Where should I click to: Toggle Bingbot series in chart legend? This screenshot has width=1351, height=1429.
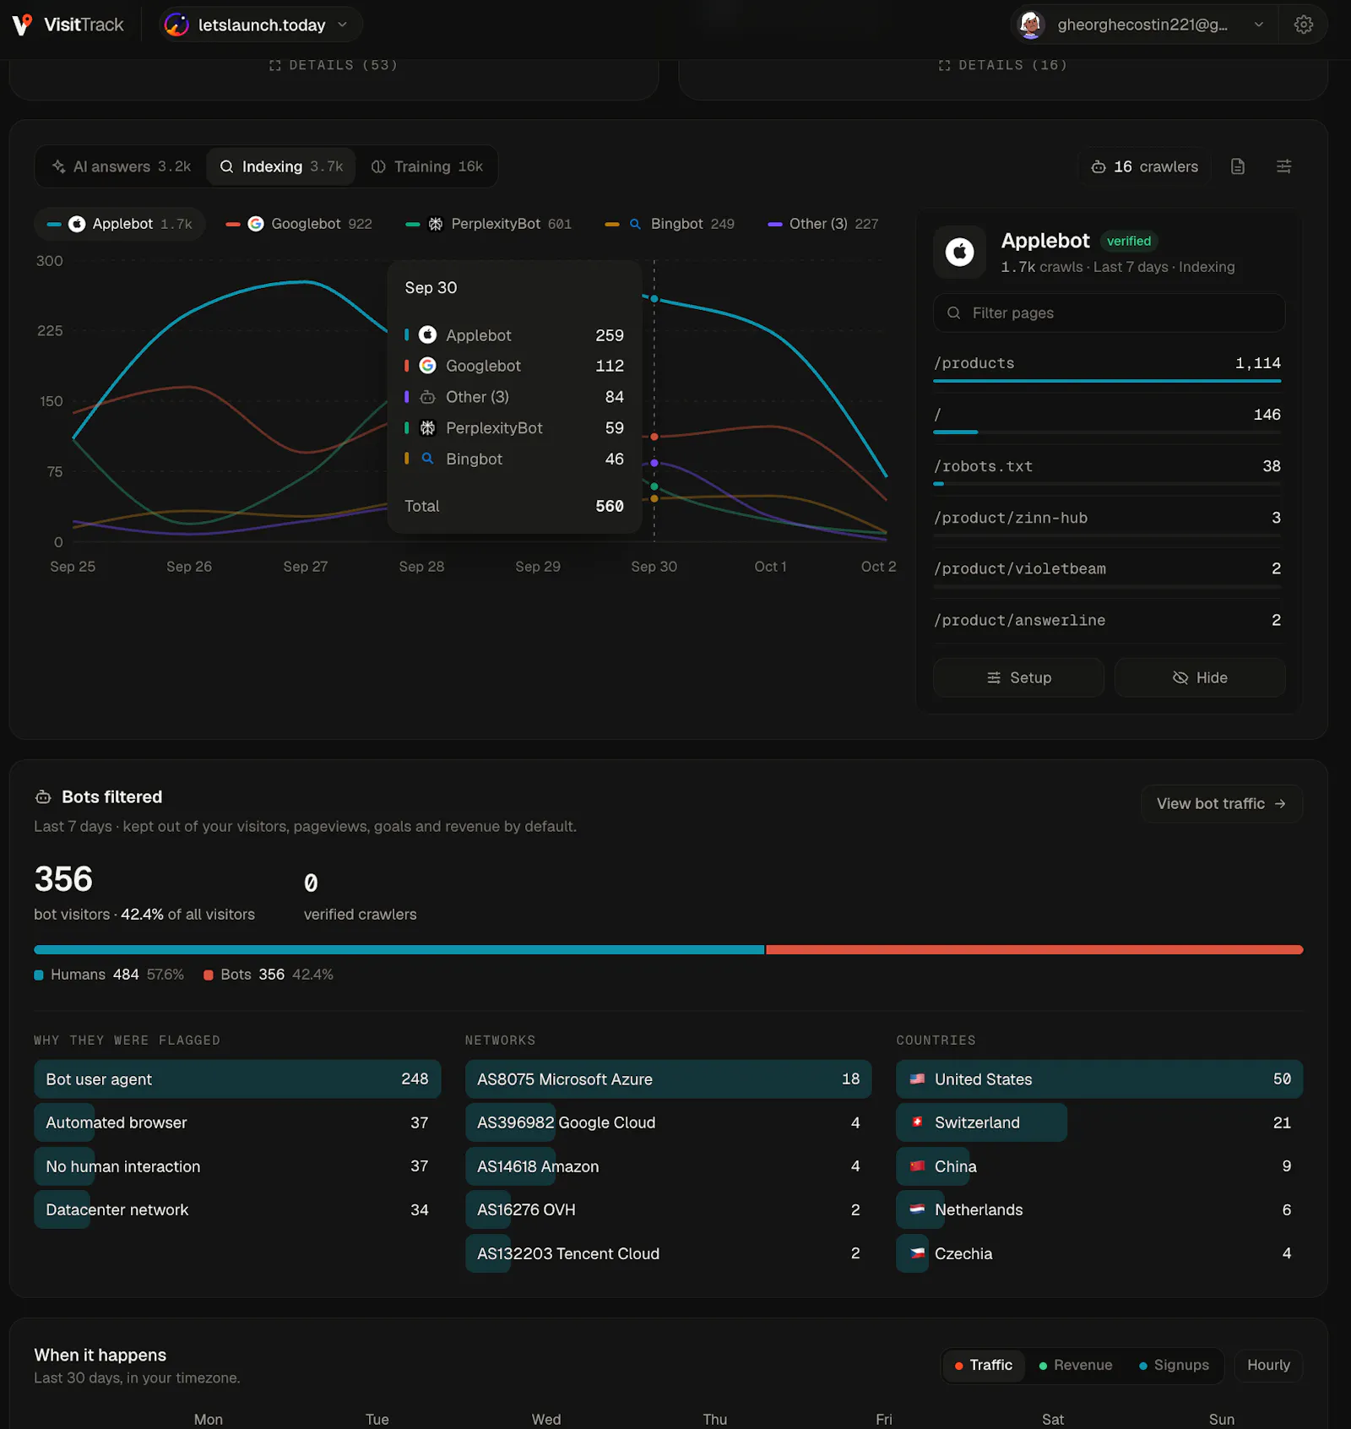coord(670,224)
